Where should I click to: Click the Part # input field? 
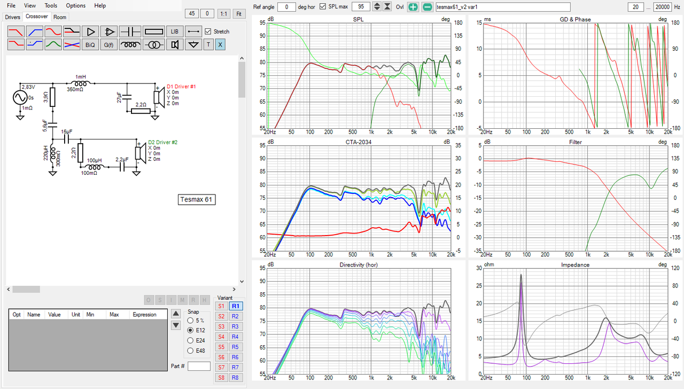click(x=199, y=366)
